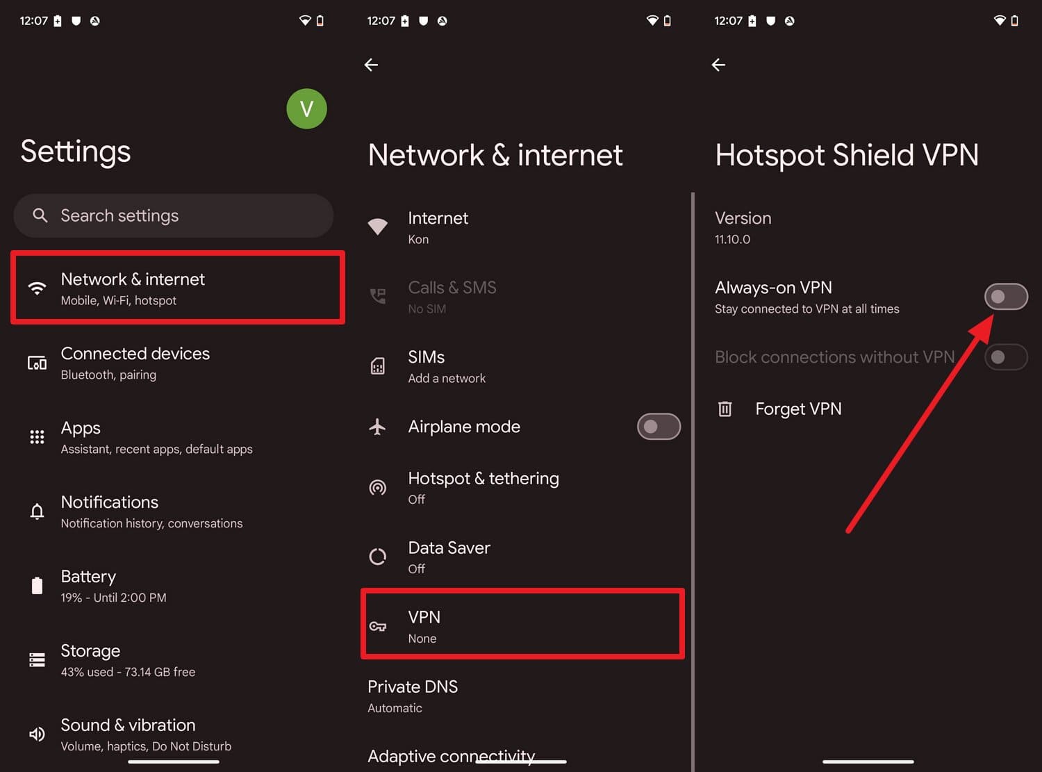Tap the Settings screen bottom navigation handle
This screenshot has width=1042, height=772.
(x=174, y=762)
